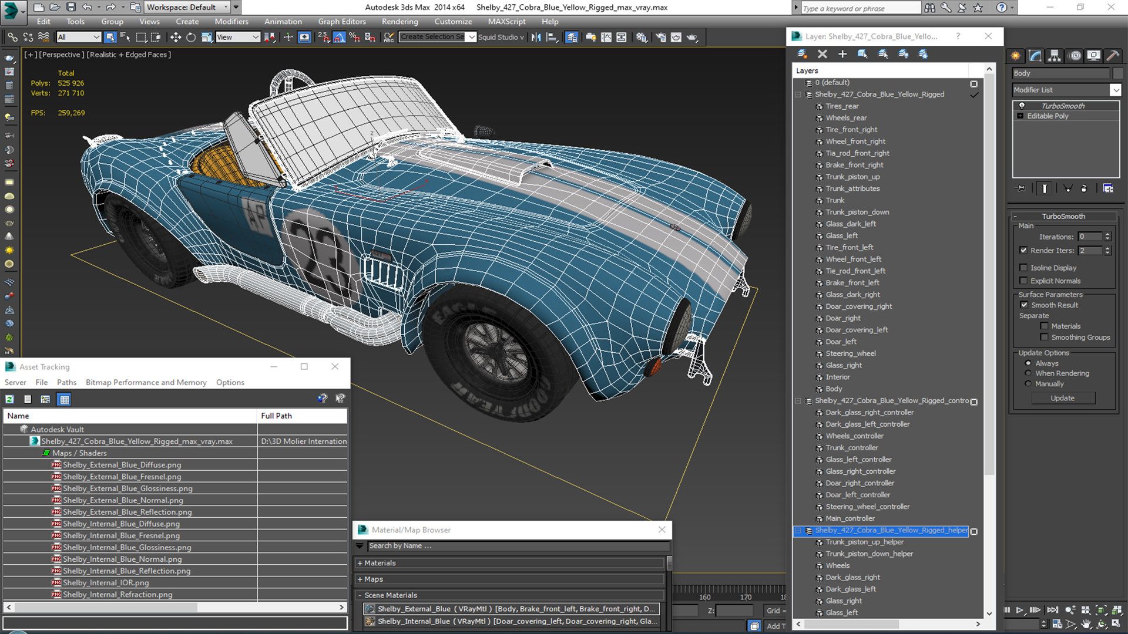1128x634 pixels.
Task: Click the Update button in TurboSmooth
Action: [1063, 398]
